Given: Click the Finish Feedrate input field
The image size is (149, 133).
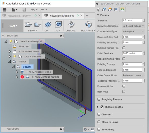Looking at the screenshot, I should [132, 53].
